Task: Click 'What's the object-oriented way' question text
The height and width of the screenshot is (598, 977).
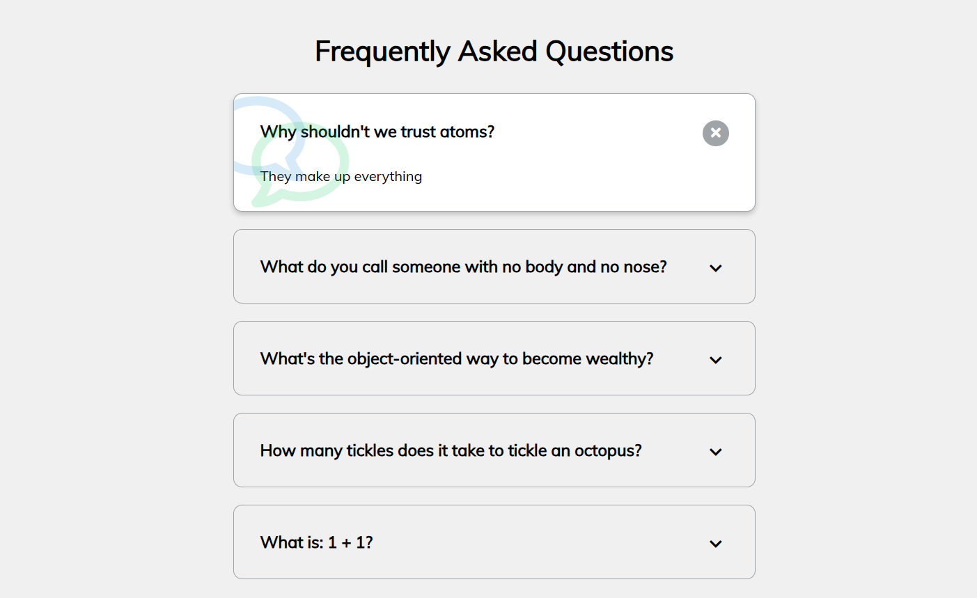Action: [x=456, y=359]
